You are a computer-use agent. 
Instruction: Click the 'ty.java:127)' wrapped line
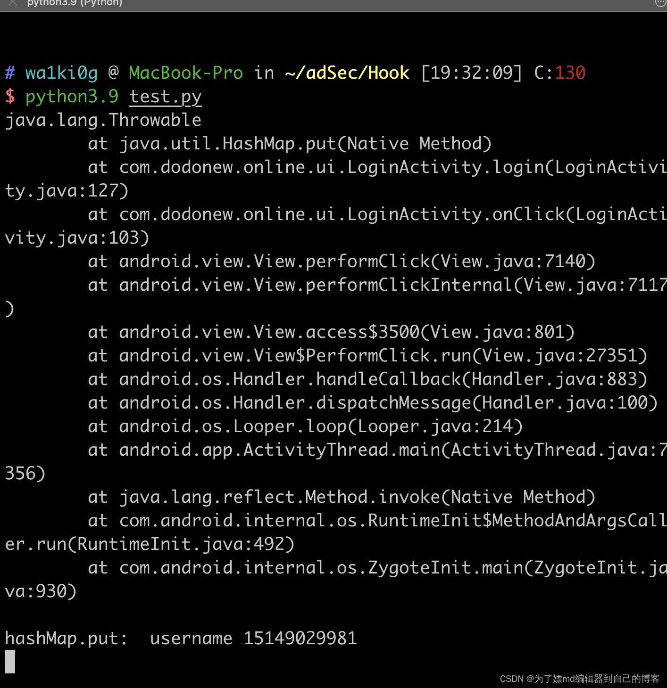click(67, 191)
